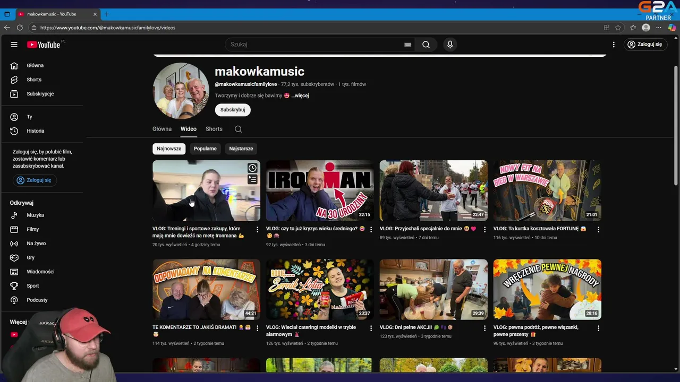
Task: Start voice search with microphone icon
Action: 450,45
